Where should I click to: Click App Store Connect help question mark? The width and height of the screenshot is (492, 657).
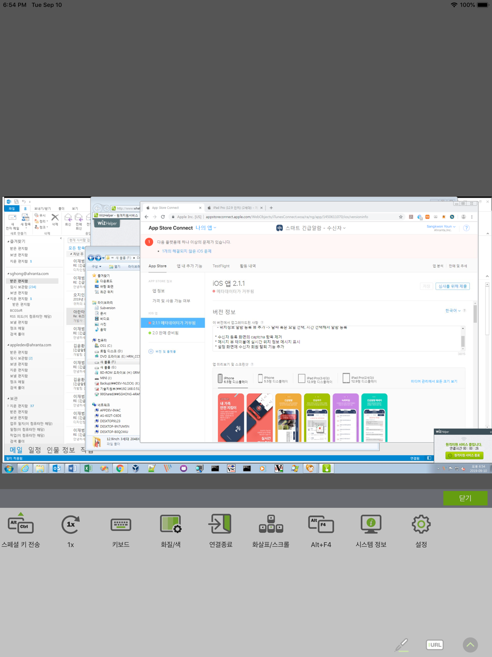(x=466, y=228)
